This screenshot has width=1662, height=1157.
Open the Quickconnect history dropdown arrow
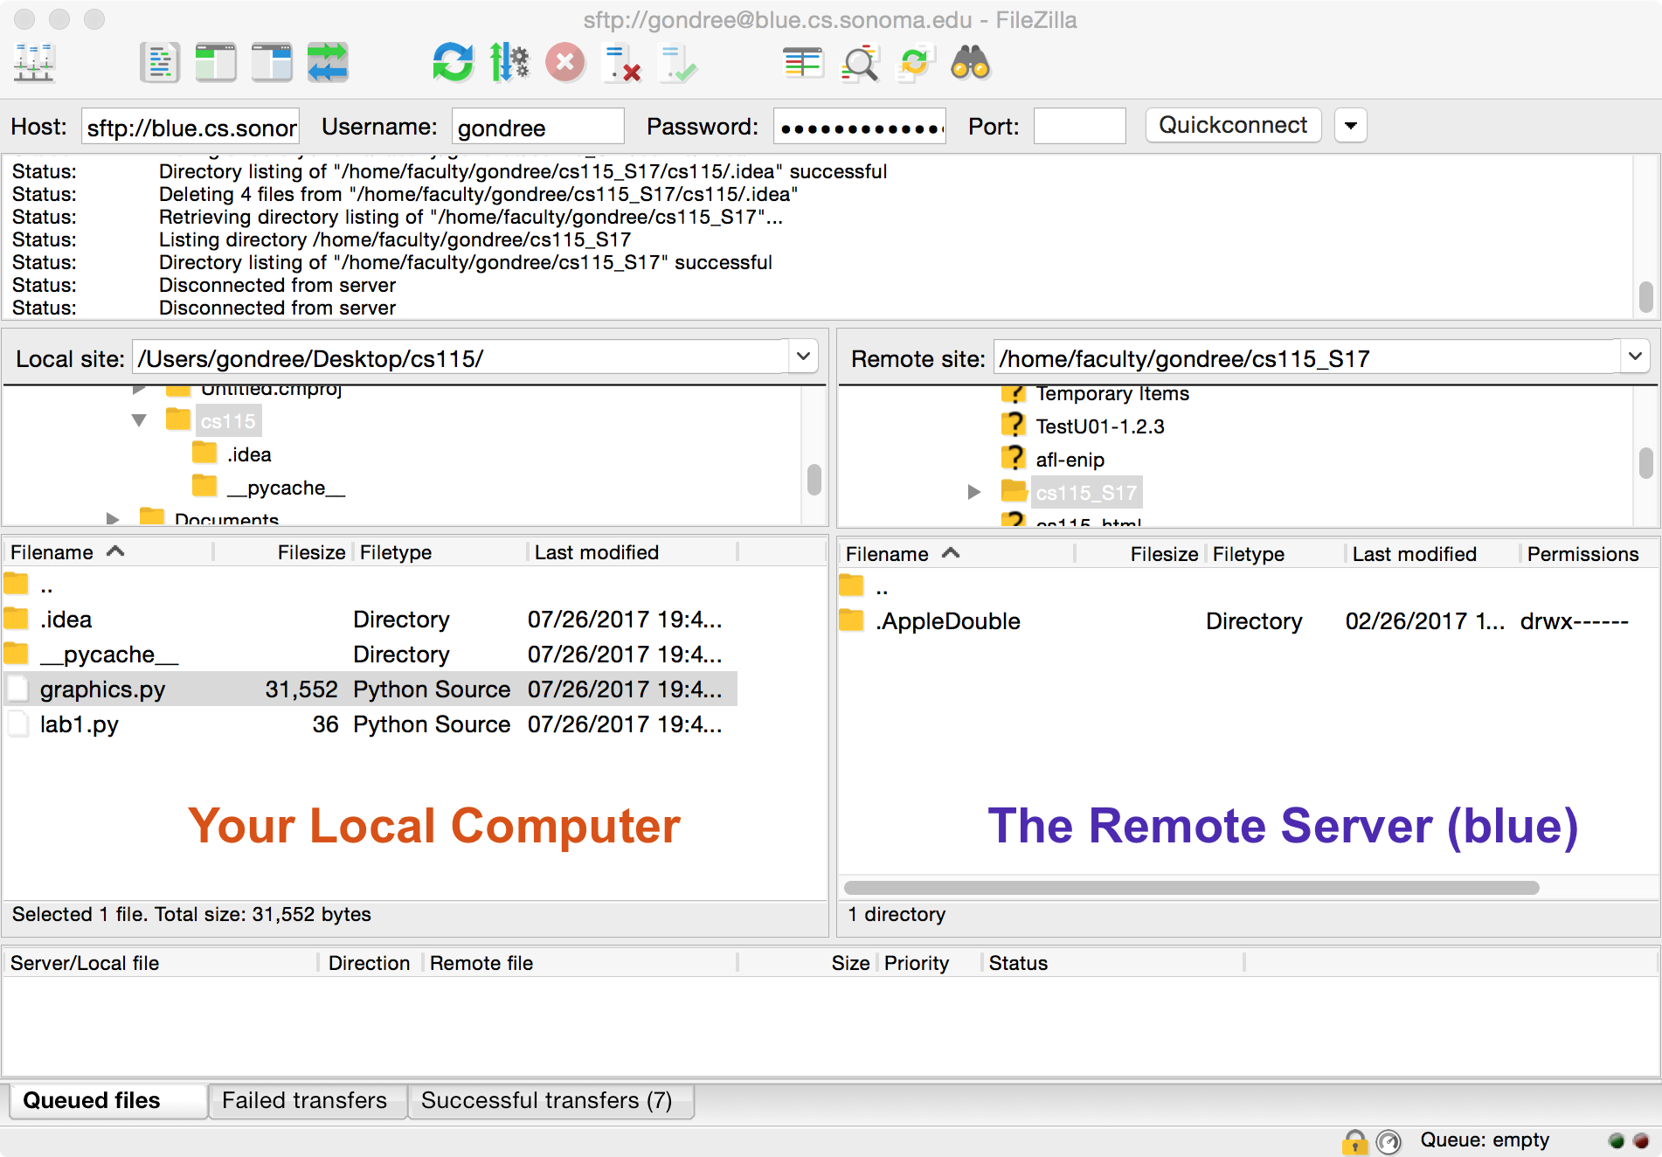pyautogui.click(x=1350, y=126)
